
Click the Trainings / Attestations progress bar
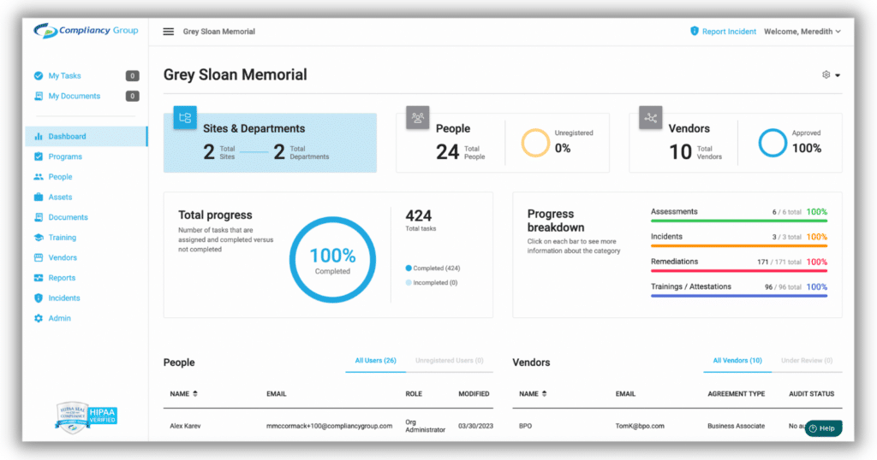point(739,295)
